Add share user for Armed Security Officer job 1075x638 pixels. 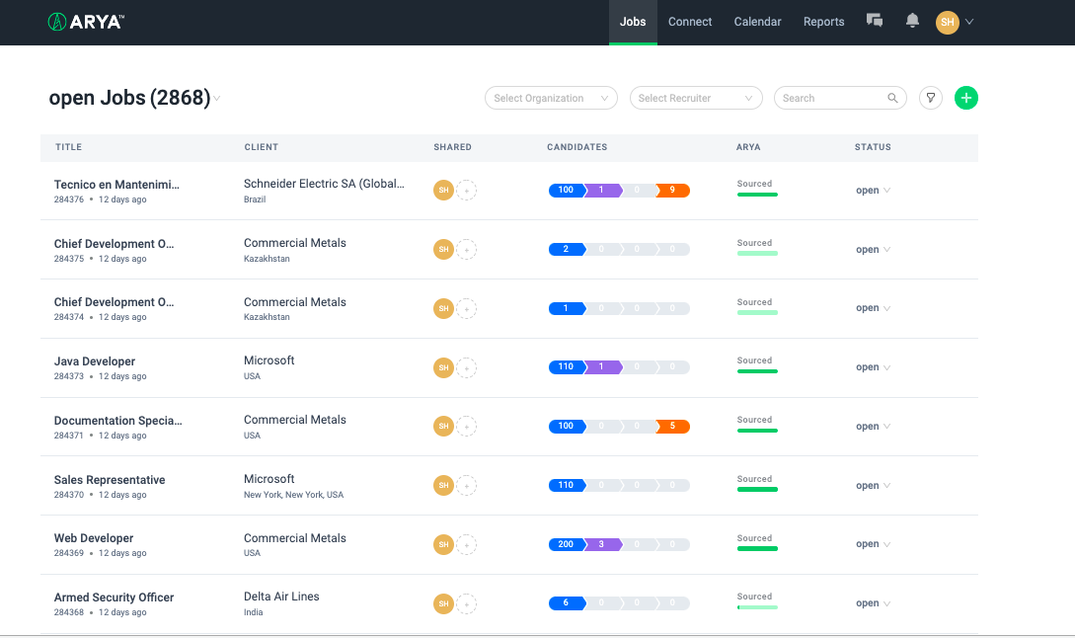(466, 603)
